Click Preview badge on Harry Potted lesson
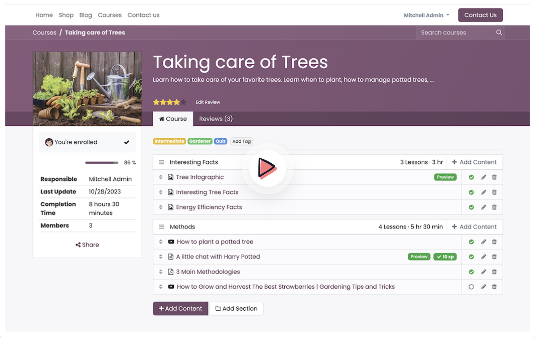535x338 pixels. [419, 257]
